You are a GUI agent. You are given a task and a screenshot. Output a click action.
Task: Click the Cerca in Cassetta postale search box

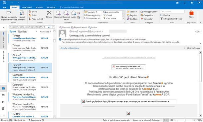pos(29,27)
